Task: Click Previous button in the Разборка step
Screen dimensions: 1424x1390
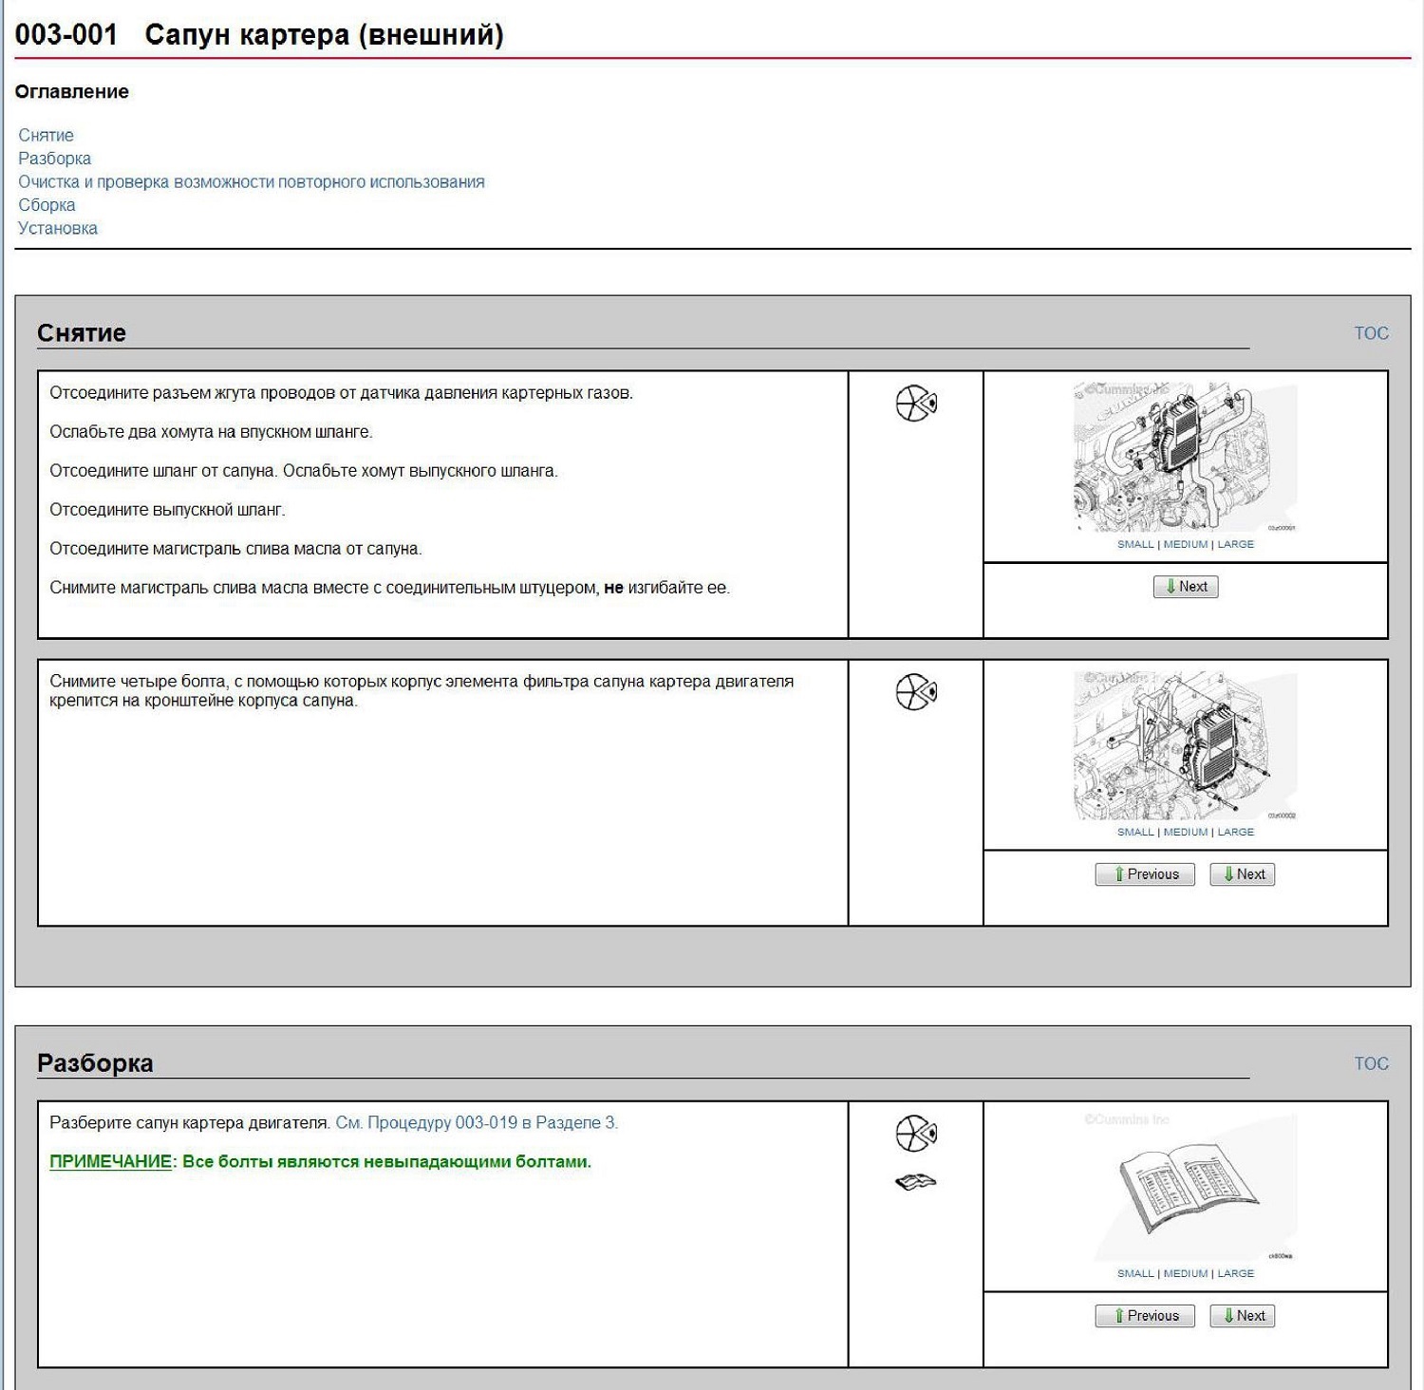Action: (x=1145, y=1316)
